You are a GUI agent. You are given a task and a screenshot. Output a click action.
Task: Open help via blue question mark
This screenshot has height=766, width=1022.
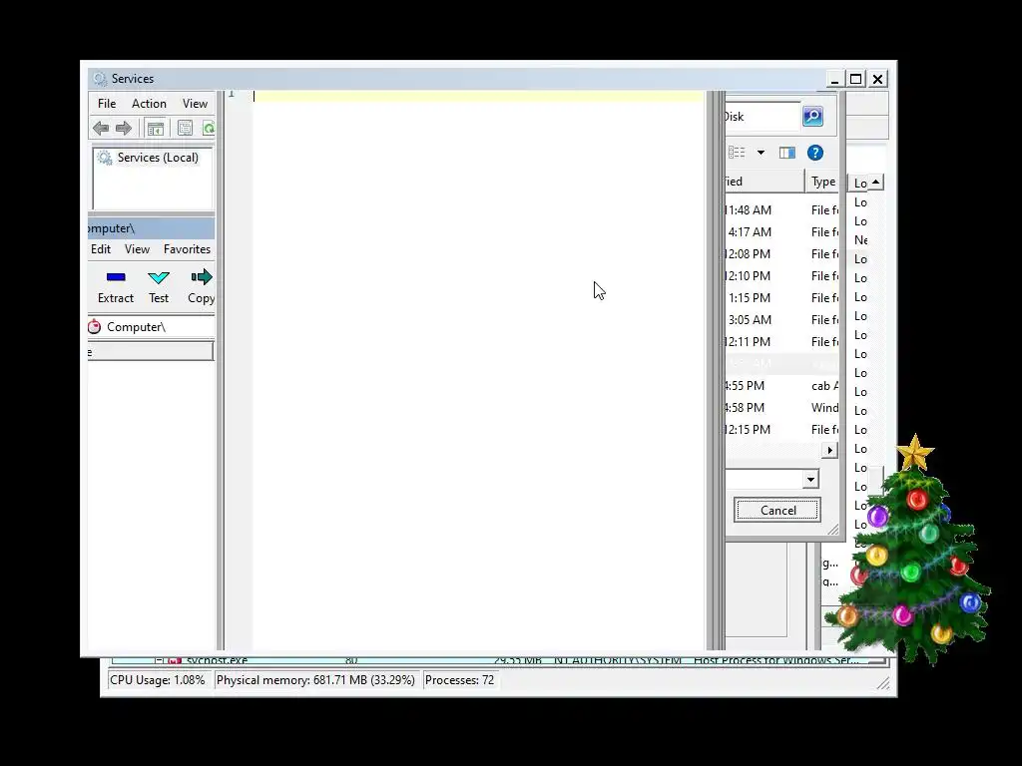pos(814,153)
